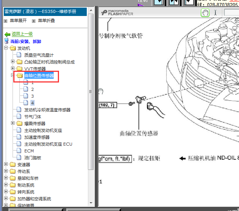
Task: Click document icon for 主动控制发动机支座
Action: (19, 130)
